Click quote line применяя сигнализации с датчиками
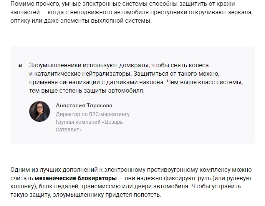Viewport: 265px width, 206px height. click(x=136, y=82)
